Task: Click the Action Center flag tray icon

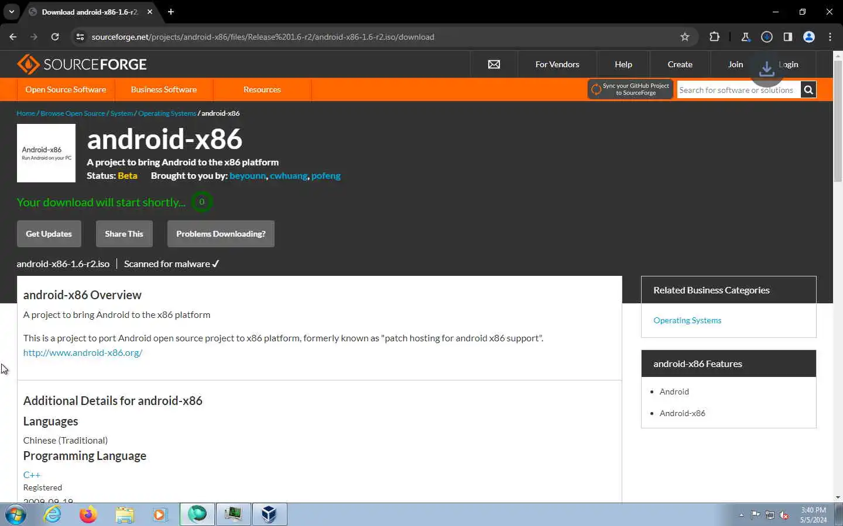Action: (x=755, y=515)
